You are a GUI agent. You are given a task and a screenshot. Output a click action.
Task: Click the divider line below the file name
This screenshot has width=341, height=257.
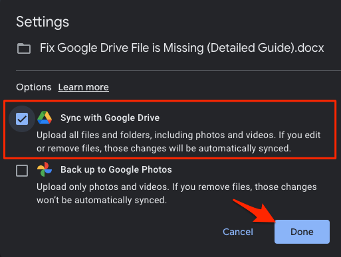pos(178,71)
